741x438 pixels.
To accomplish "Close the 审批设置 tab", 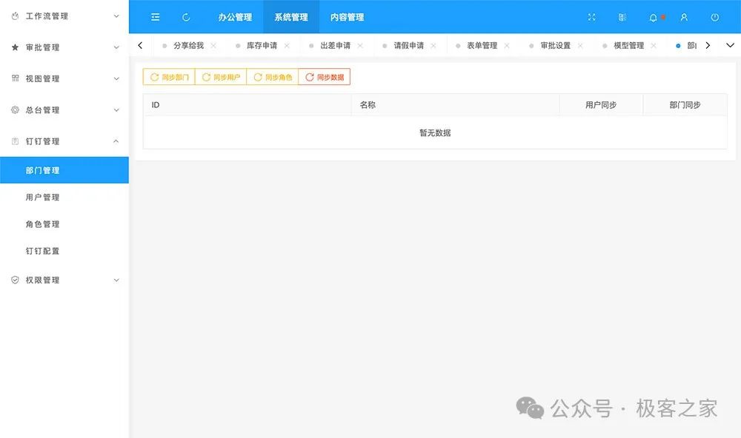I will click(580, 45).
